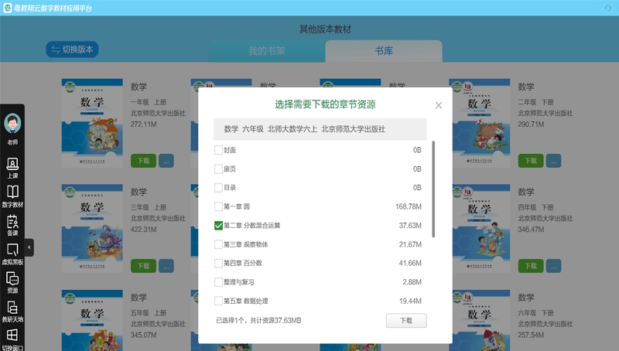The width and height of the screenshot is (619, 351).
Task: Check the 第三章 观察物体 checkbox
Action: point(218,244)
